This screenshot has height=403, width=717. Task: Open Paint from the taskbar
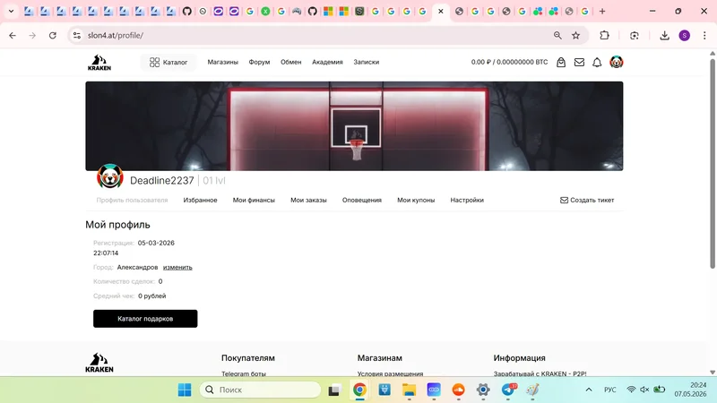[532, 390]
